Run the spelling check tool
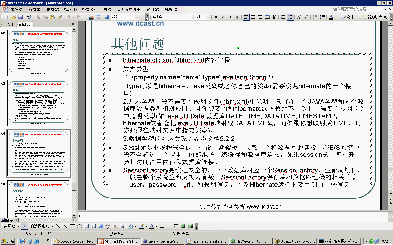 29,17
